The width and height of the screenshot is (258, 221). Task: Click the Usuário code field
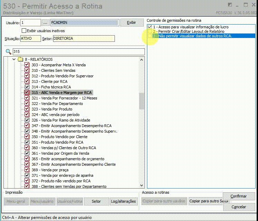tap(31, 22)
